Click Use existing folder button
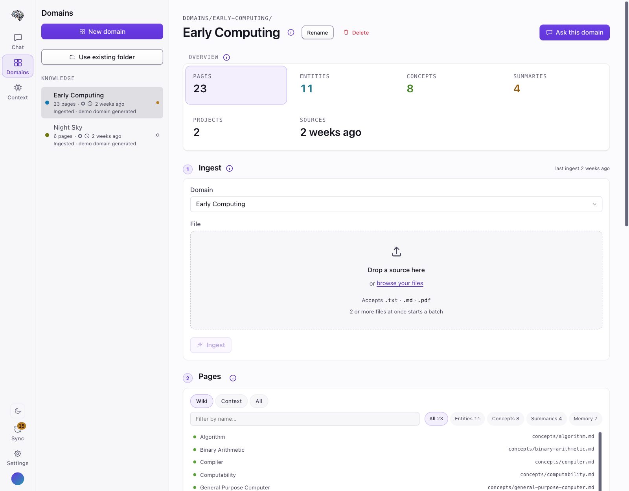The height and width of the screenshot is (491, 629). [102, 57]
